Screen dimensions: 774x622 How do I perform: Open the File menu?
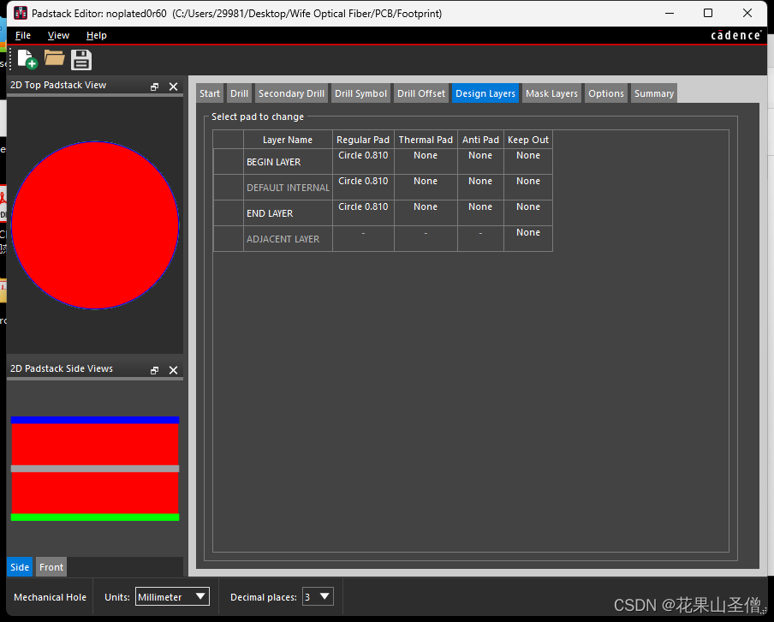coord(22,35)
